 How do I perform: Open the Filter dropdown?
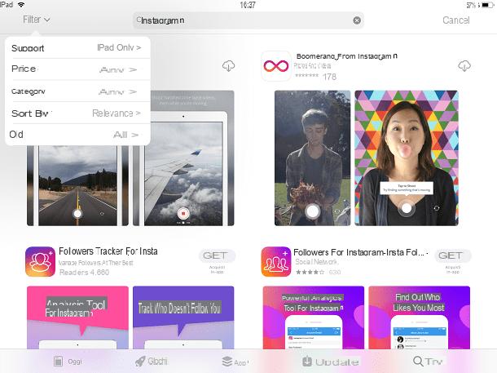click(37, 20)
